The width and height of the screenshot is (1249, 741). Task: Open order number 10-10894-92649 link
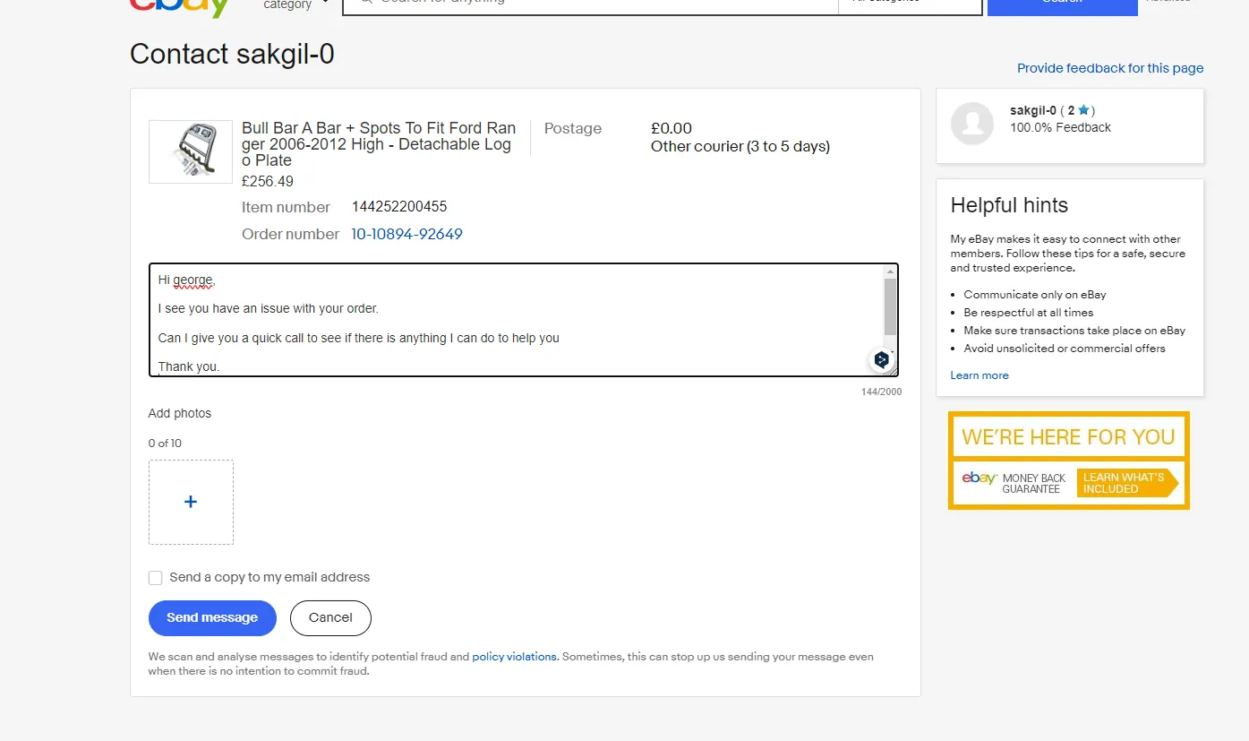point(406,234)
